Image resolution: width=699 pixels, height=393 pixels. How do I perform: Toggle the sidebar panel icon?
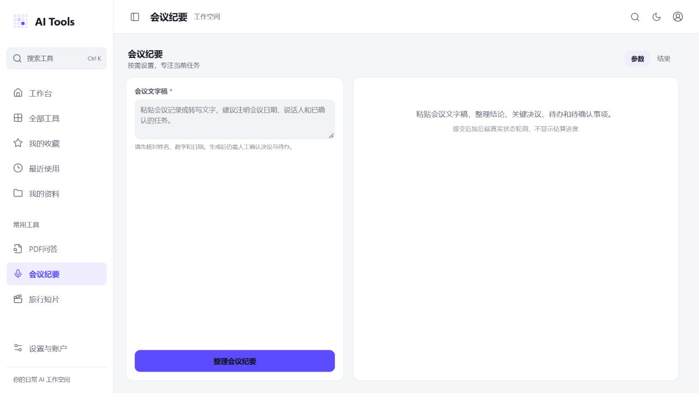pyautogui.click(x=135, y=17)
